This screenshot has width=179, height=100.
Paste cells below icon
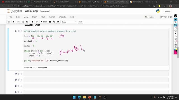coord(27,22)
